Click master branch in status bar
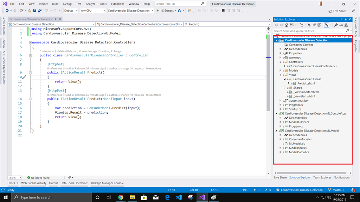The width and height of the screenshot is (360, 202). [x=336, y=190]
